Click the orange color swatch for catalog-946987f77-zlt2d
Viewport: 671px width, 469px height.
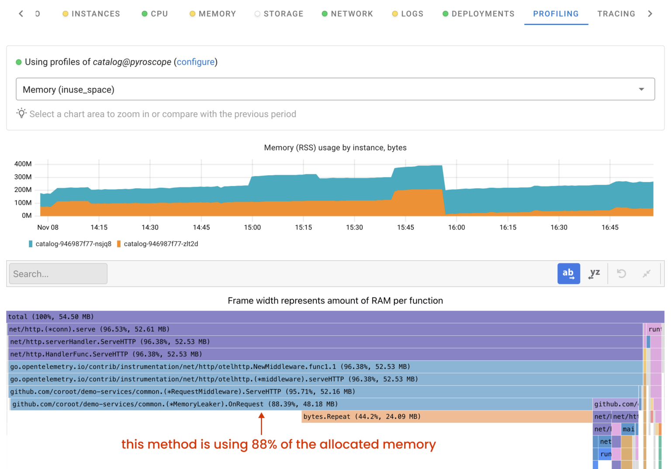point(118,244)
